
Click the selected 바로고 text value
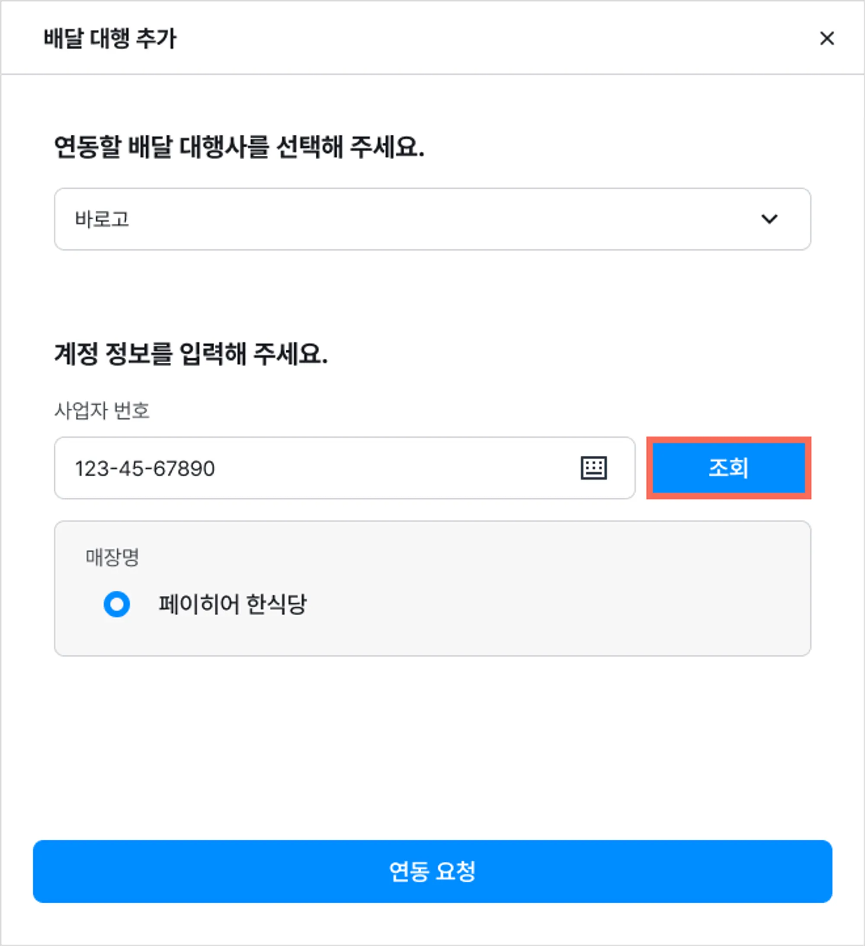(x=102, y=219)
